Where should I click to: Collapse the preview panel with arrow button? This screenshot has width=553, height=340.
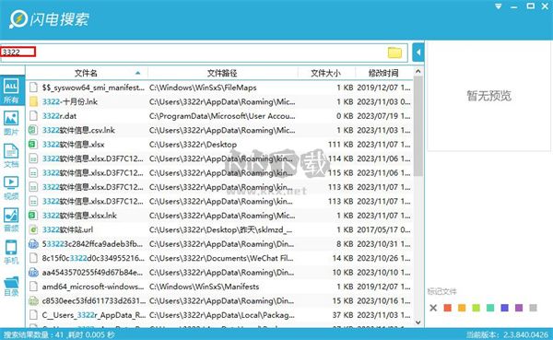click(x=418, y=53)
